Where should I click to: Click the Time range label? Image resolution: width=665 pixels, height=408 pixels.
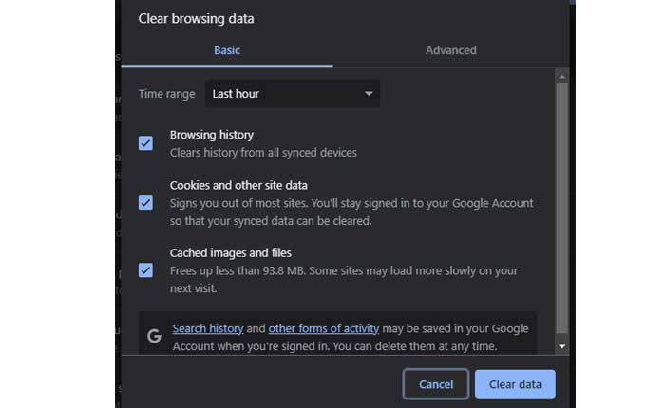pyautogui.click(x=167, y=94)
